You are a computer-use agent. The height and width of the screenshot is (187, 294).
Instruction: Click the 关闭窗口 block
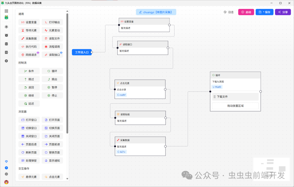point(29,136)
